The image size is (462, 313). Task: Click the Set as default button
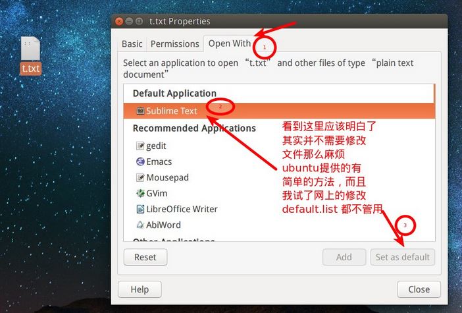tap(403, 257)
